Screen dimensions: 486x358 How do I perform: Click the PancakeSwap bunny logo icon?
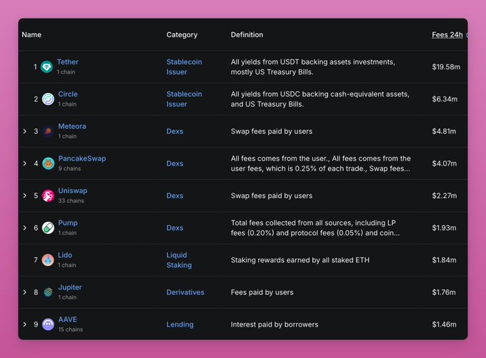pos(48,164)
